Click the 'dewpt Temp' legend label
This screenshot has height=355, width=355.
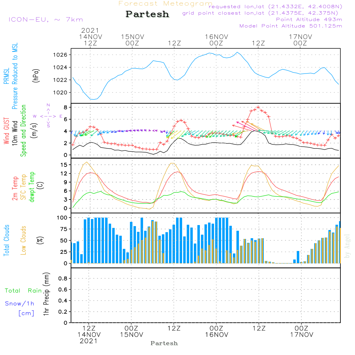32,187
